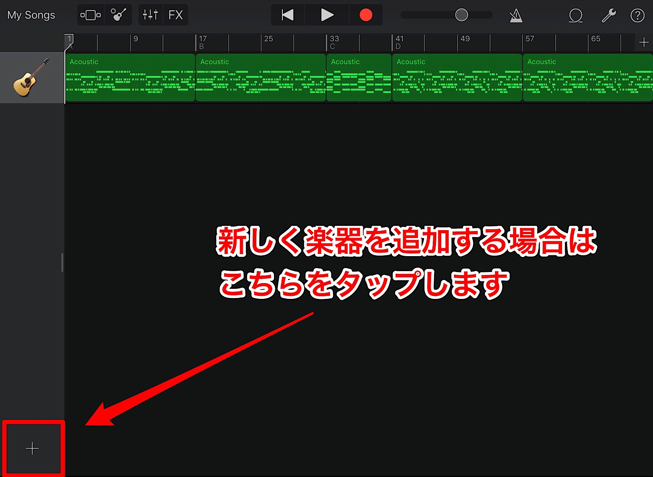
Task: Start recording with the red Record button
Action: coord(366,15)
